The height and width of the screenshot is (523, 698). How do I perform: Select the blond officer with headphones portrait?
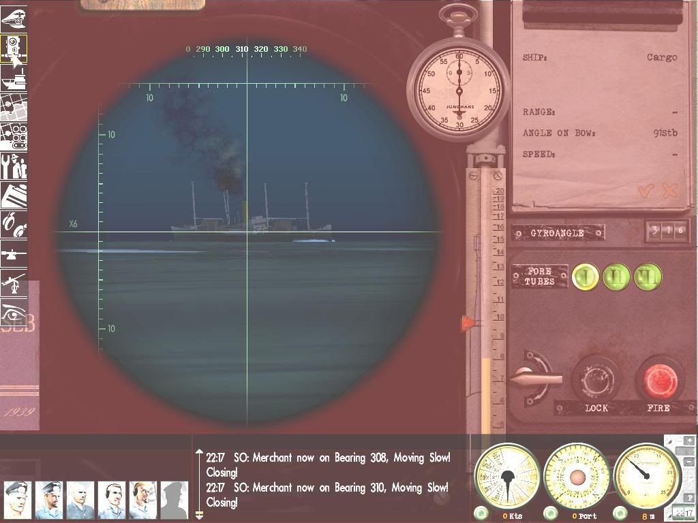tap(143, 500)
